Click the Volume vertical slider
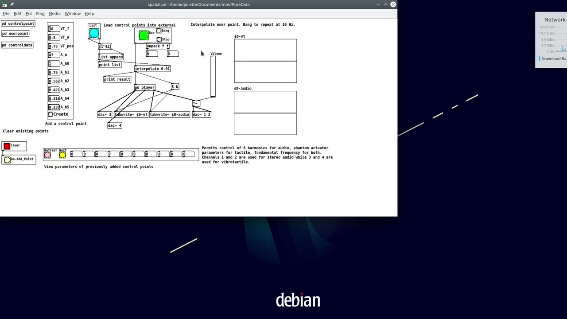Image resolution: width=567 pixels, height=319 pixels. click(213, 76)
